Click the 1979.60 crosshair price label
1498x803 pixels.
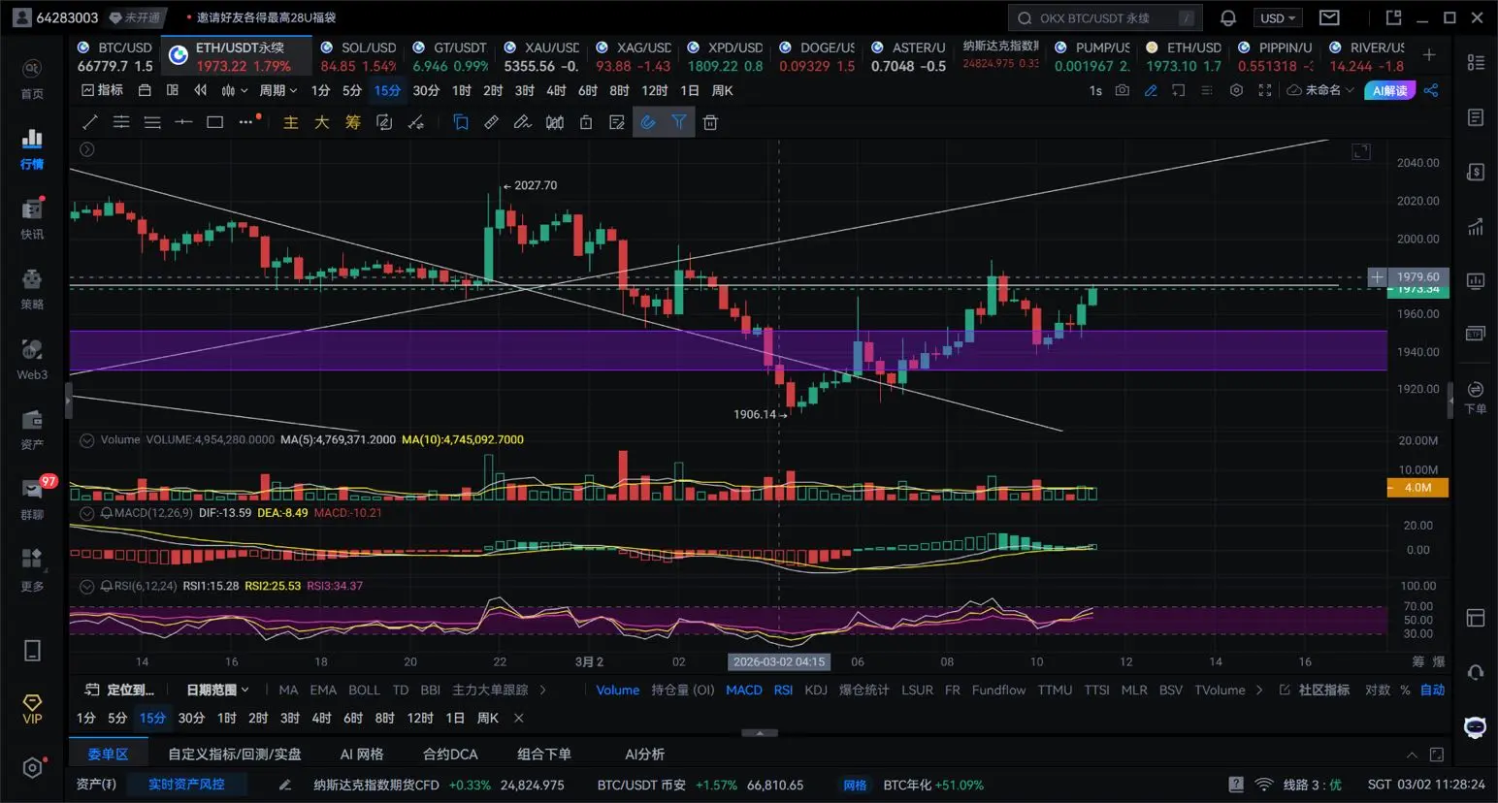(x=1417, y=276)
